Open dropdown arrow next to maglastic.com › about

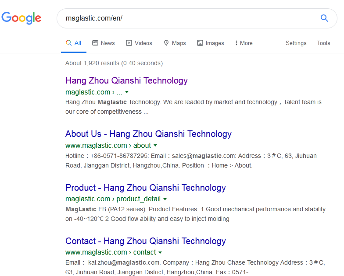click(155, 145)
